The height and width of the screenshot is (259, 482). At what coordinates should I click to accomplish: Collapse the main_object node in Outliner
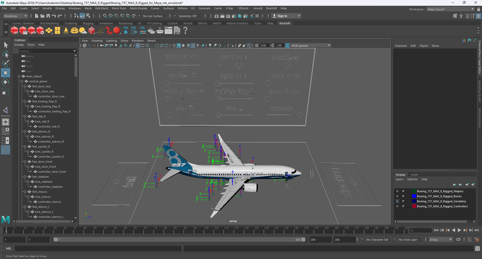[19, 76]
